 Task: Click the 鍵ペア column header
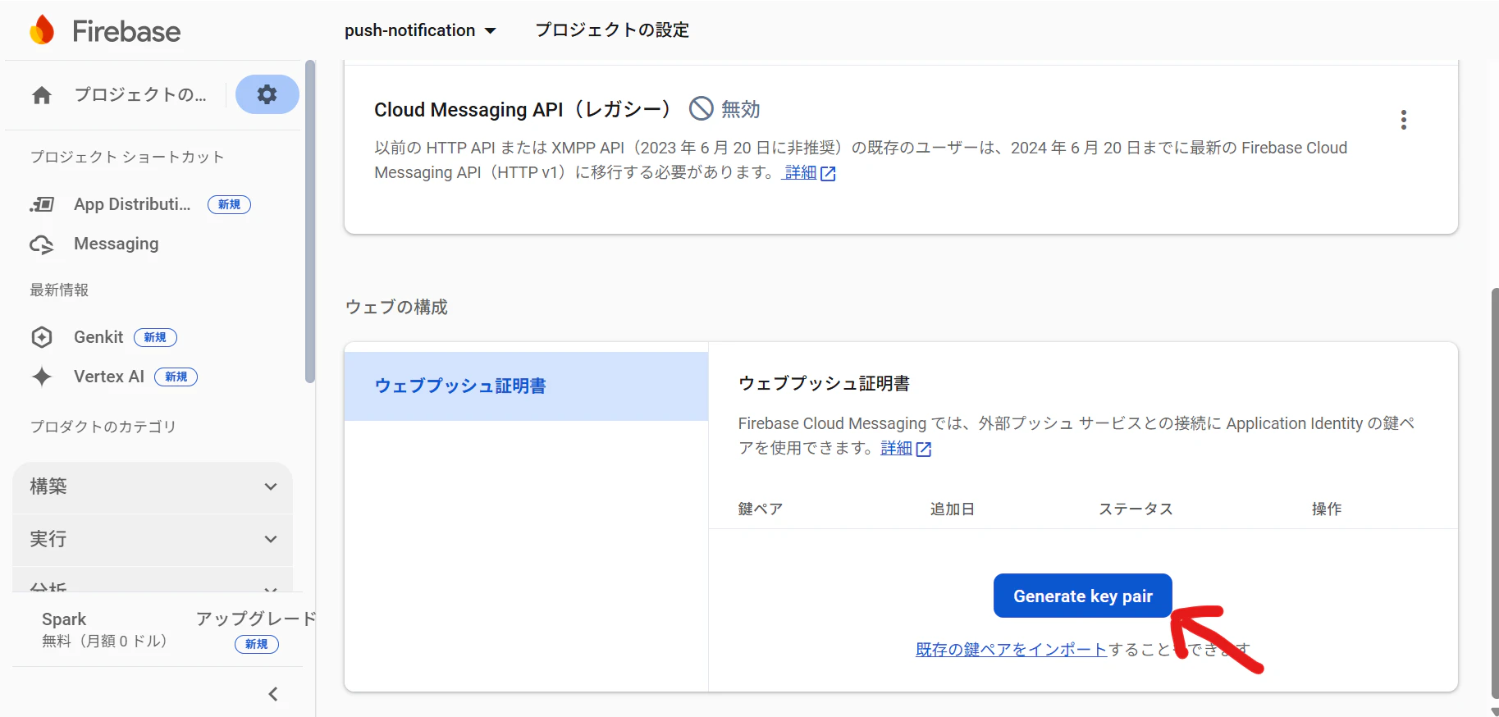[761, 509]
